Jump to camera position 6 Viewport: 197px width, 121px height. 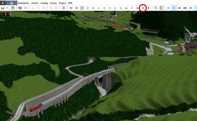tap(126, 8)
